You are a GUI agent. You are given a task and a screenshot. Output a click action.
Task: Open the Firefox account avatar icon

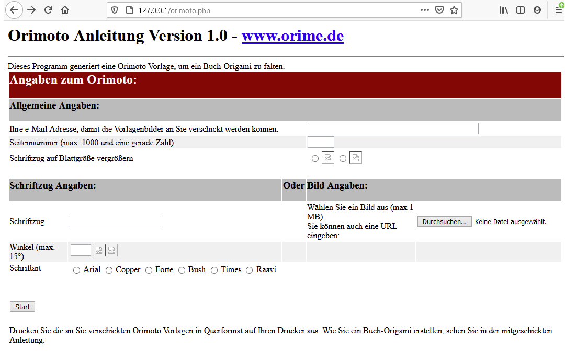tap(537, 10)
